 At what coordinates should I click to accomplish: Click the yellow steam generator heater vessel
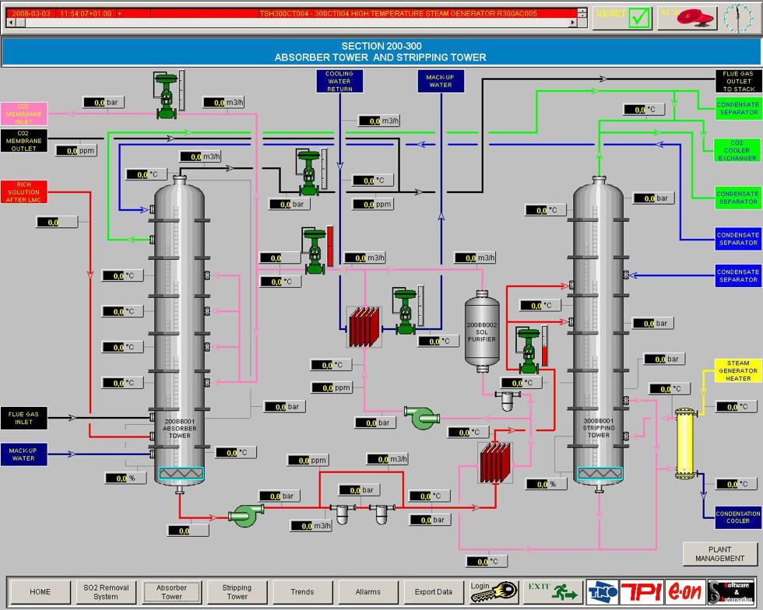click(x=684, y=441)
